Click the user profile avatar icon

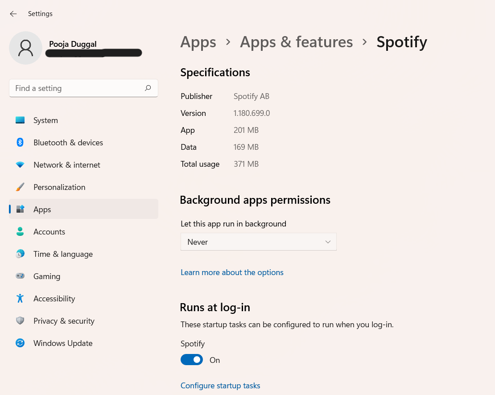pyautogui.click(x=26, y=48)
